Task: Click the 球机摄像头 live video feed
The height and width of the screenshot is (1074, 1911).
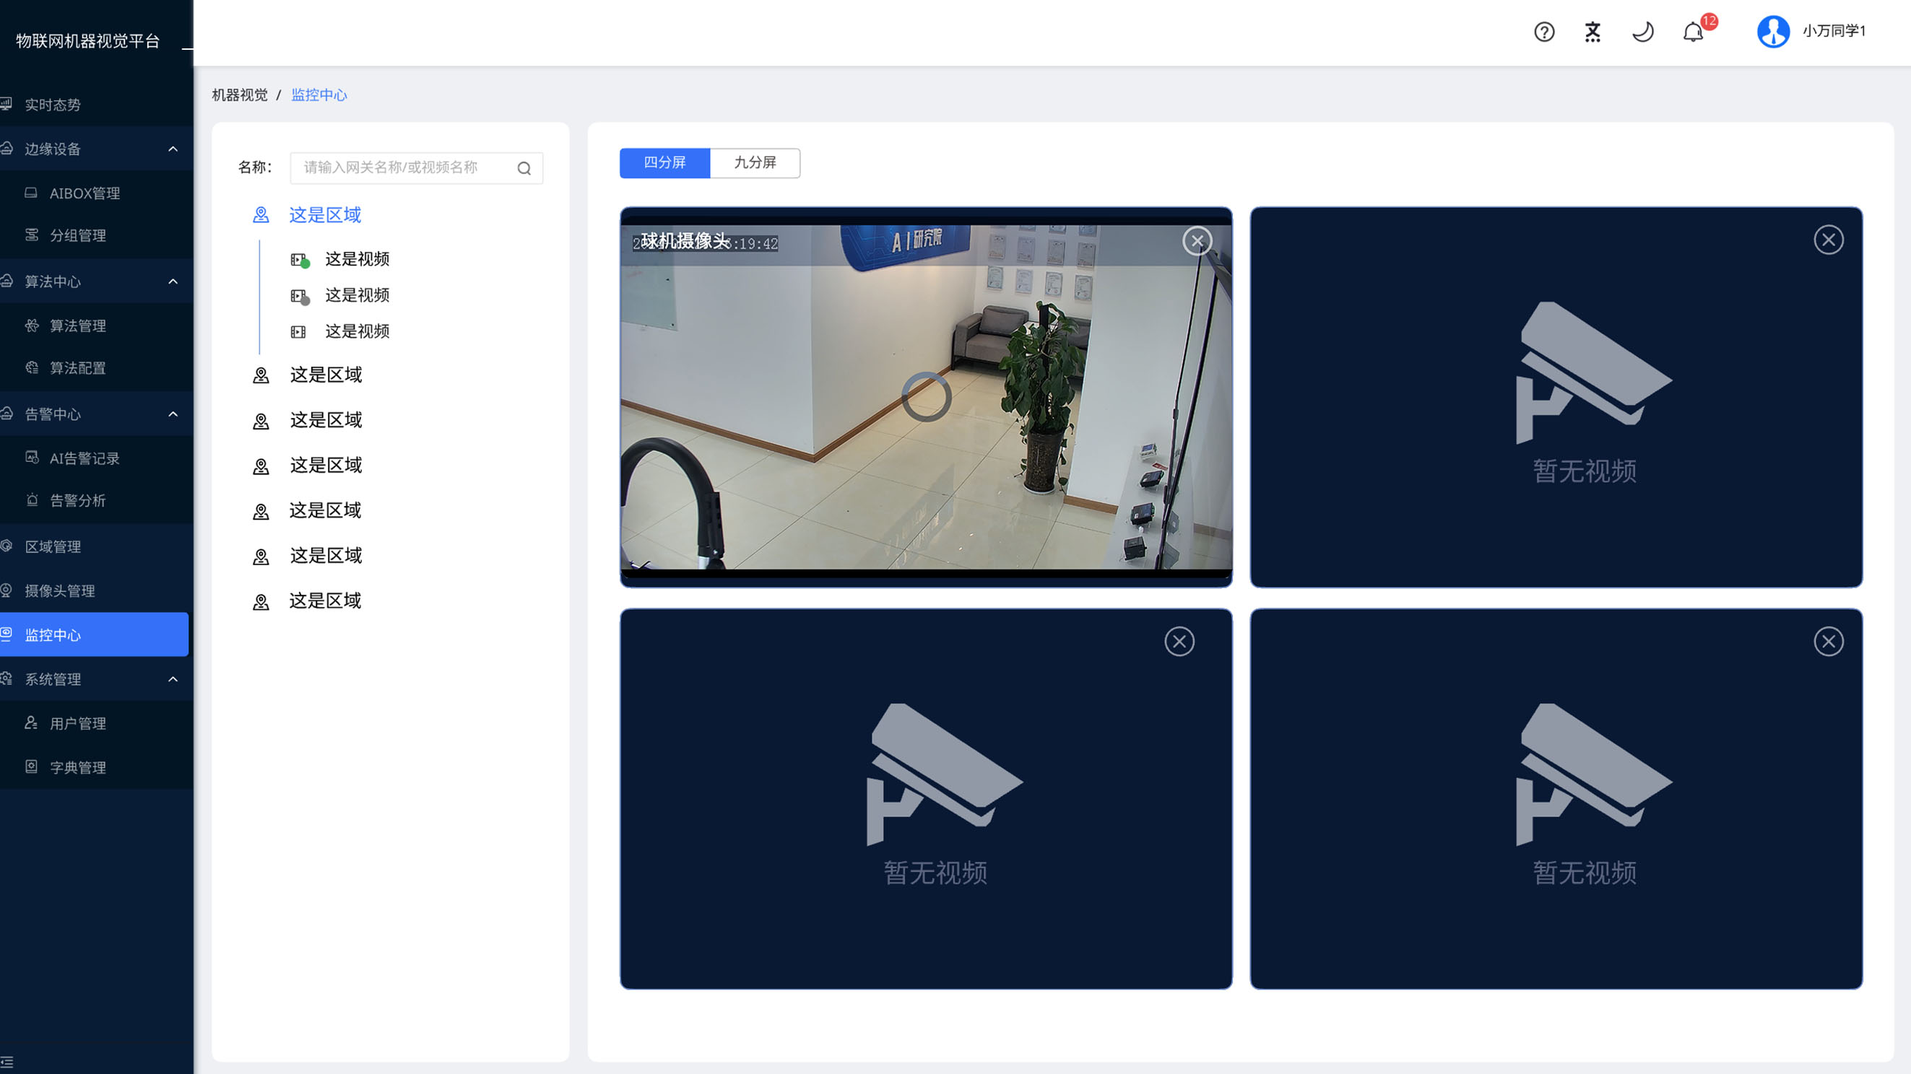Action: 926,396
